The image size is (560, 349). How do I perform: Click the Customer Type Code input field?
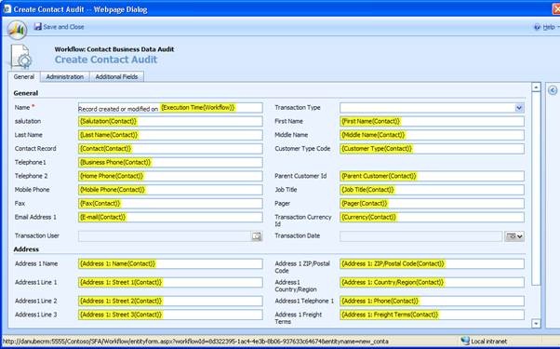pos(432,149)
